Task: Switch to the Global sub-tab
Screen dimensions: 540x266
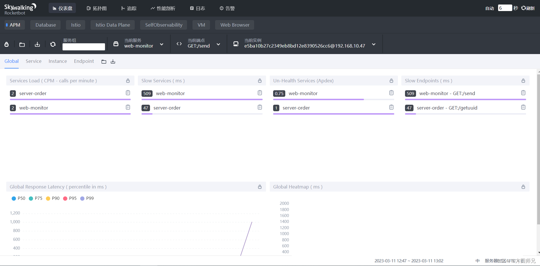Action: [12, 61]
